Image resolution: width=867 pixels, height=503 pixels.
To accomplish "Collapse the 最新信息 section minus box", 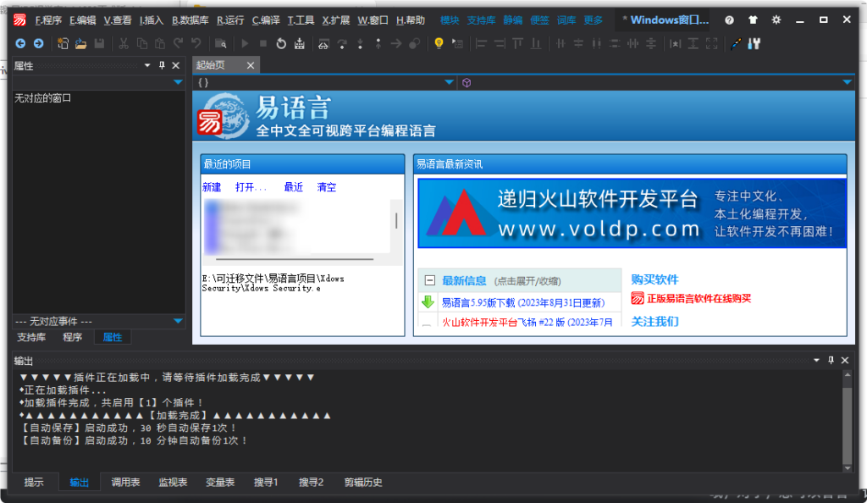I will [x=429, y=280].
